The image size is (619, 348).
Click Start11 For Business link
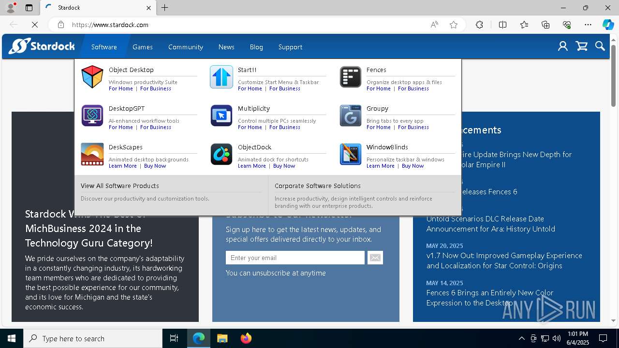285,88
